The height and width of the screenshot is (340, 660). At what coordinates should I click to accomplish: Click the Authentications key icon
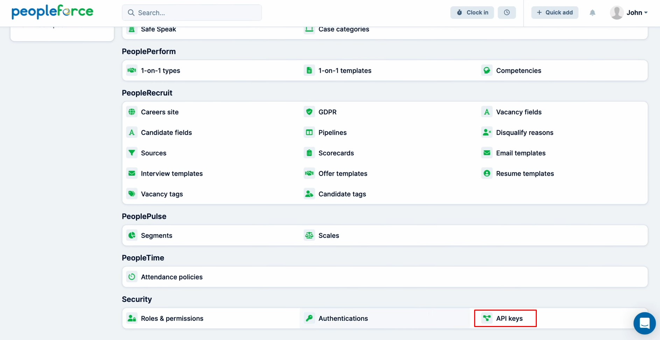[309, 318]
